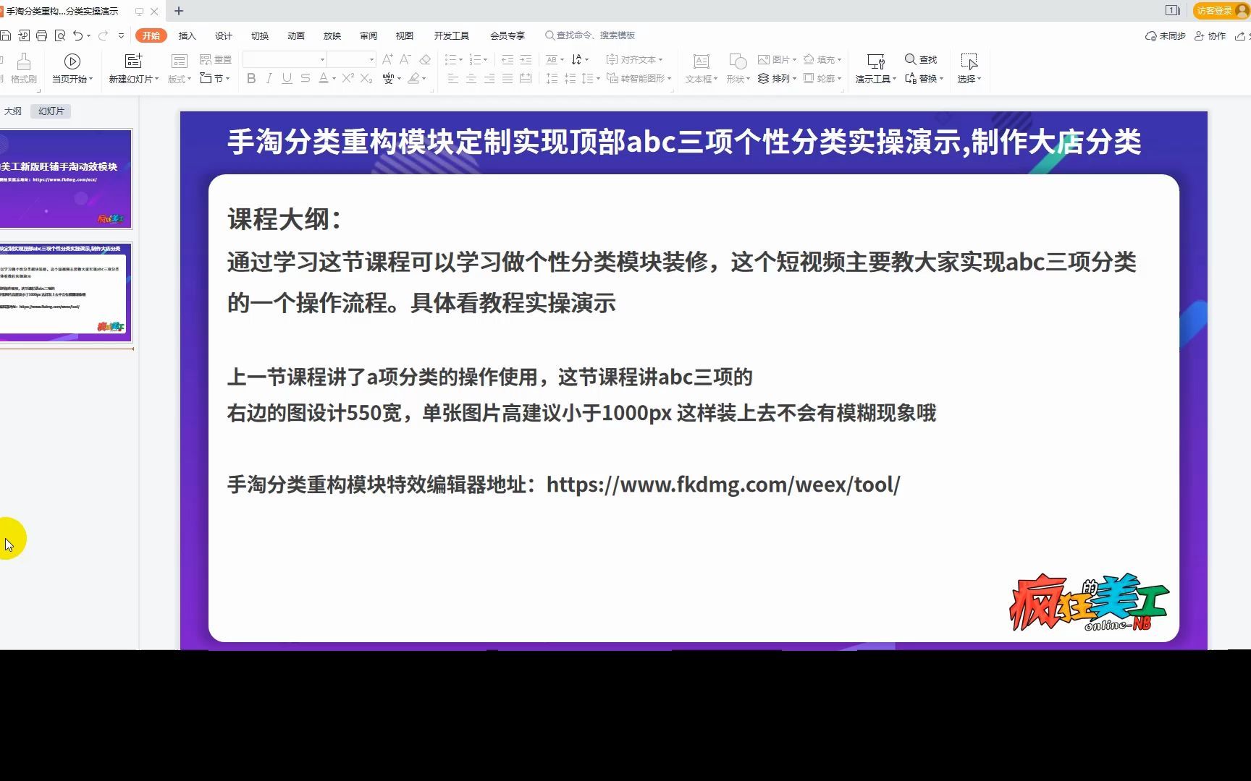Open font color A swatch

point(324,78)
